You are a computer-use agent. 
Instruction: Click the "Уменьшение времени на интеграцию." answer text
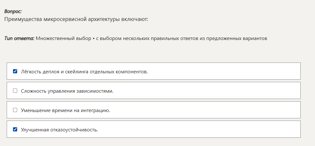65,110
